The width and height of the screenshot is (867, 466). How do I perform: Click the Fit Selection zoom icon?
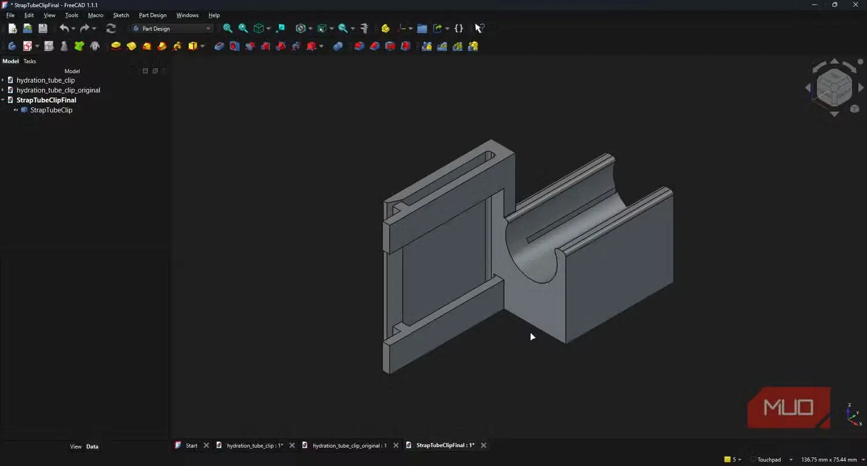point(243,28)
